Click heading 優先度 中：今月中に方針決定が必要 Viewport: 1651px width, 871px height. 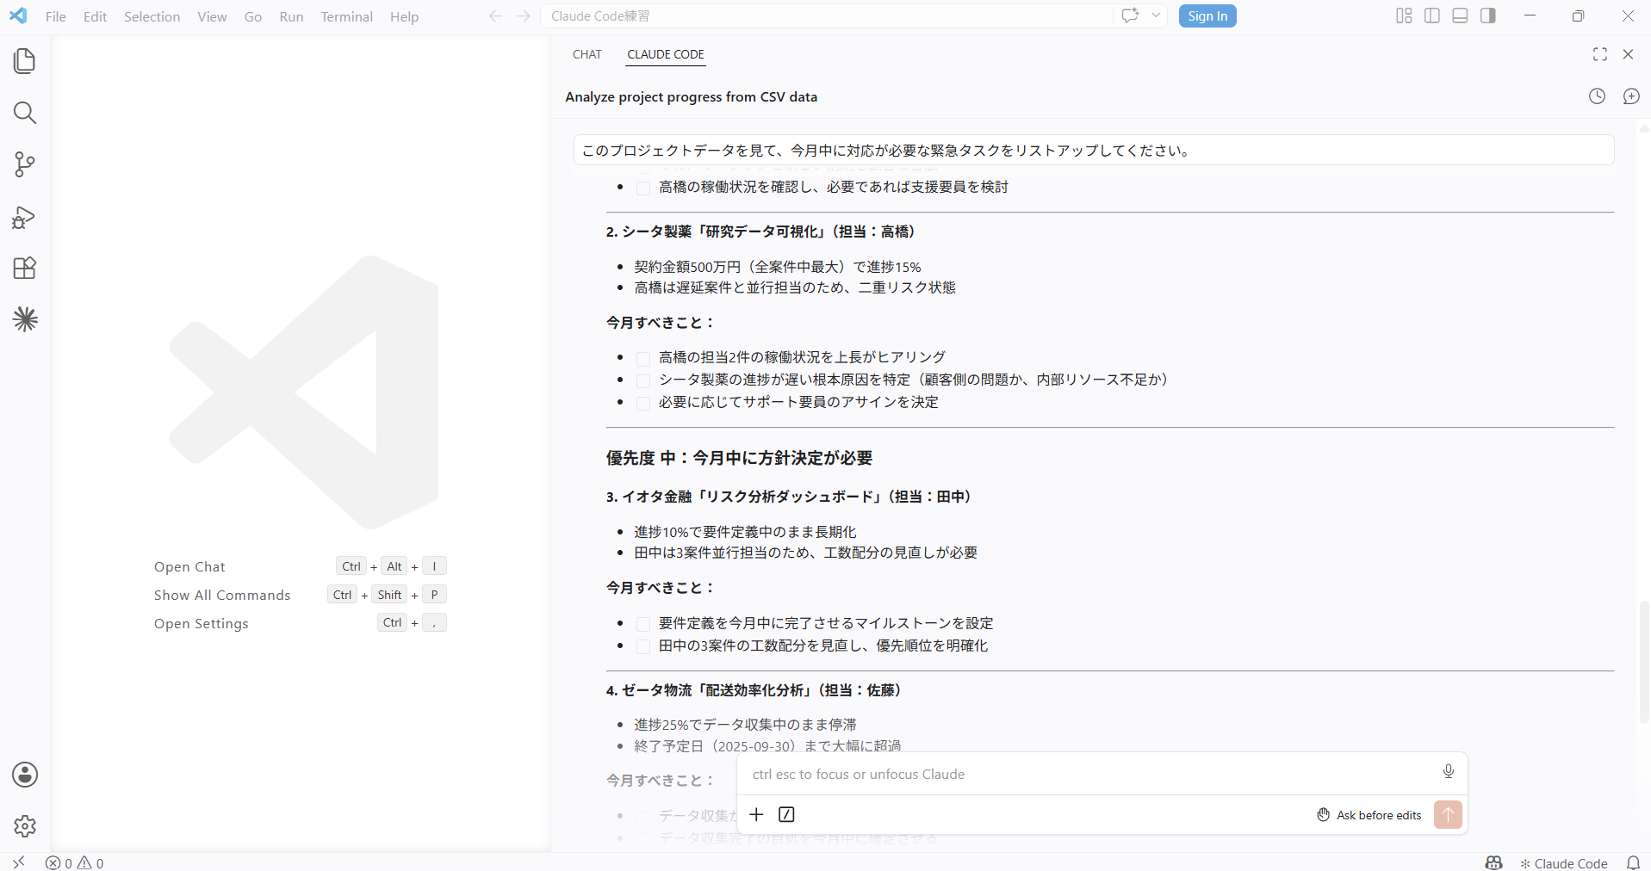tap(739, 458)
